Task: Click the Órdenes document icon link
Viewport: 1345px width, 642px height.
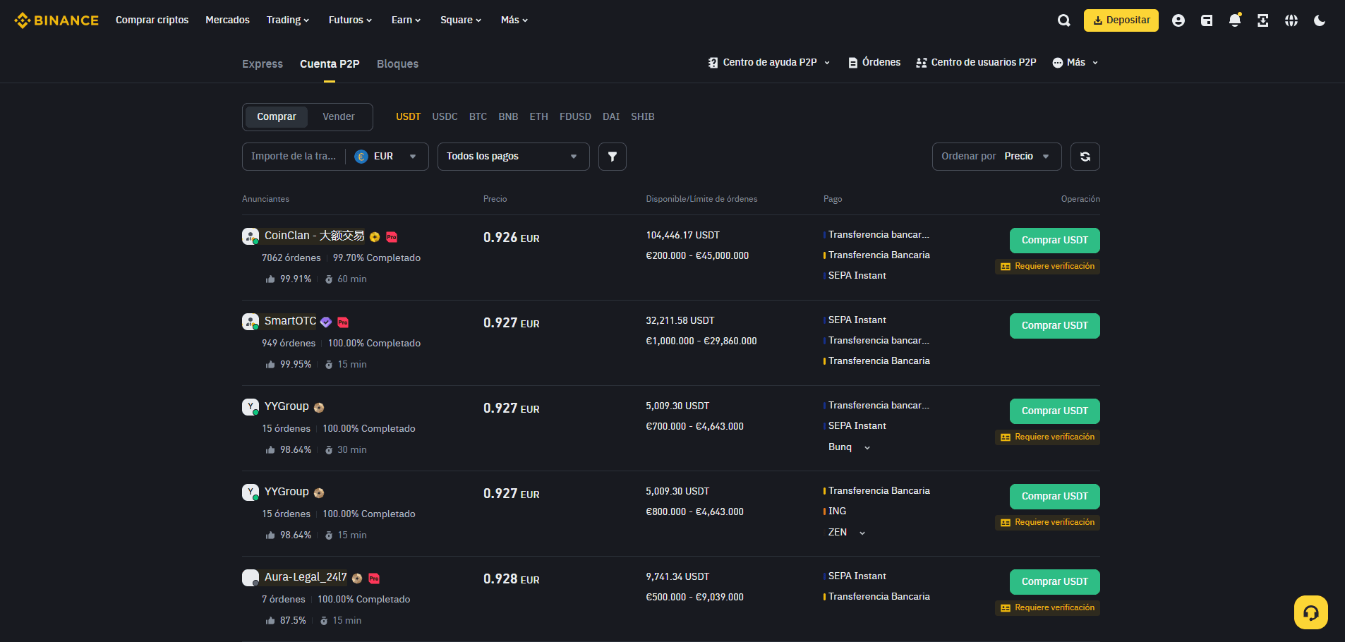Action: pos(874,63)
